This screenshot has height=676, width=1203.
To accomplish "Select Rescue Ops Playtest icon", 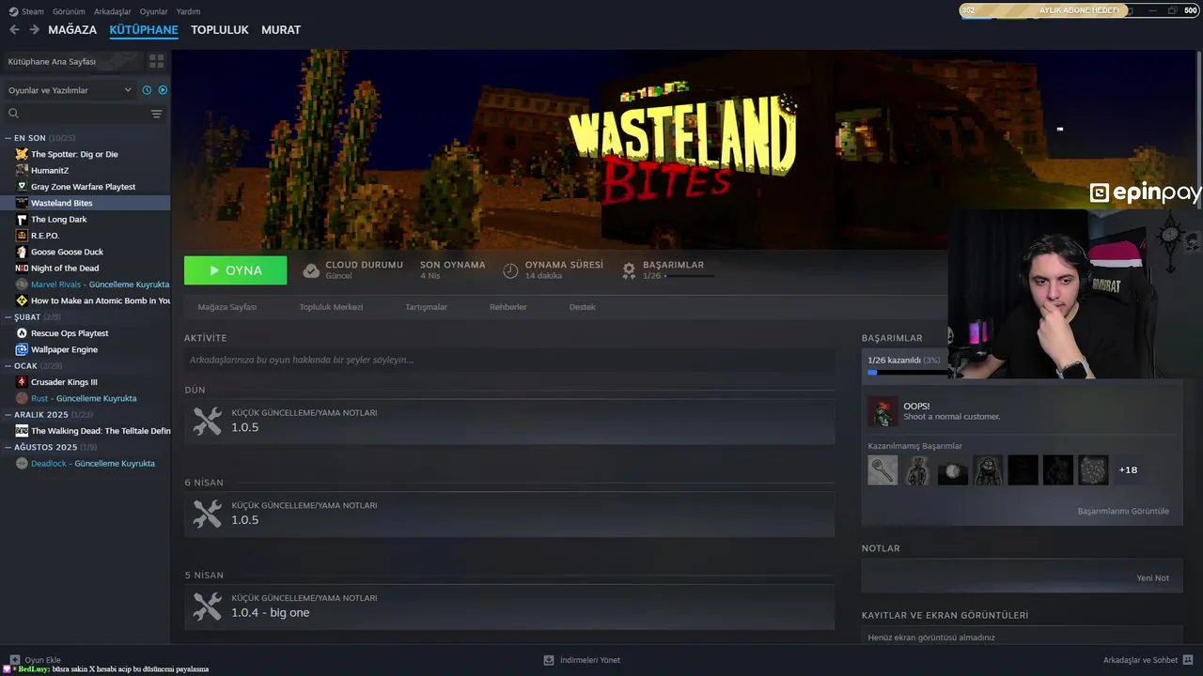I will (x=22, y=333).
